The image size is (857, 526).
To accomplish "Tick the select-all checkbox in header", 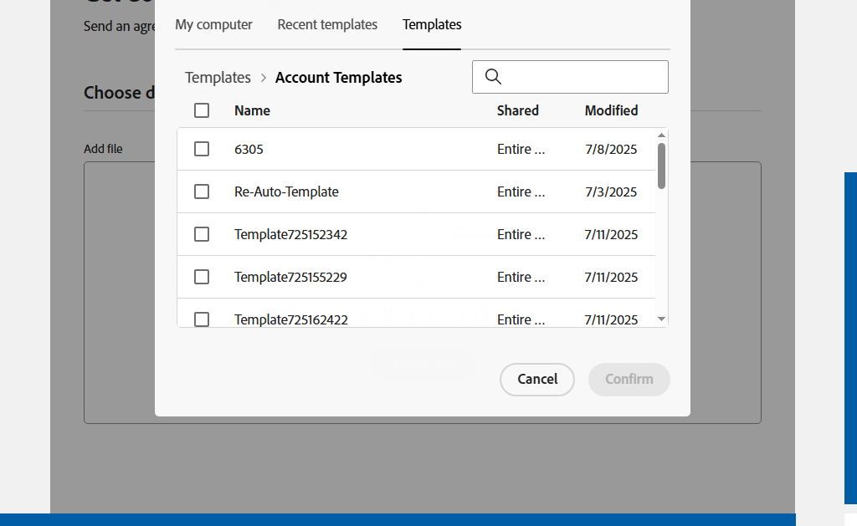I will [202, 110].
